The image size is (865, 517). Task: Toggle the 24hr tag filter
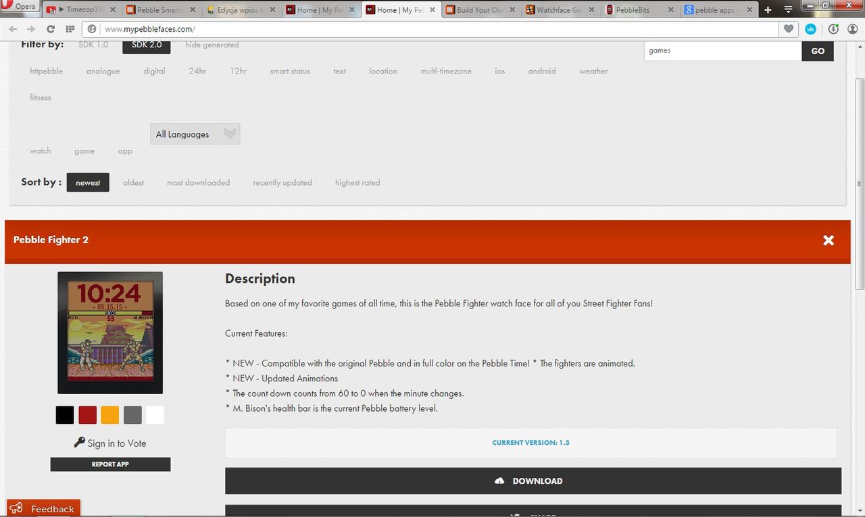tap(197, 71)
